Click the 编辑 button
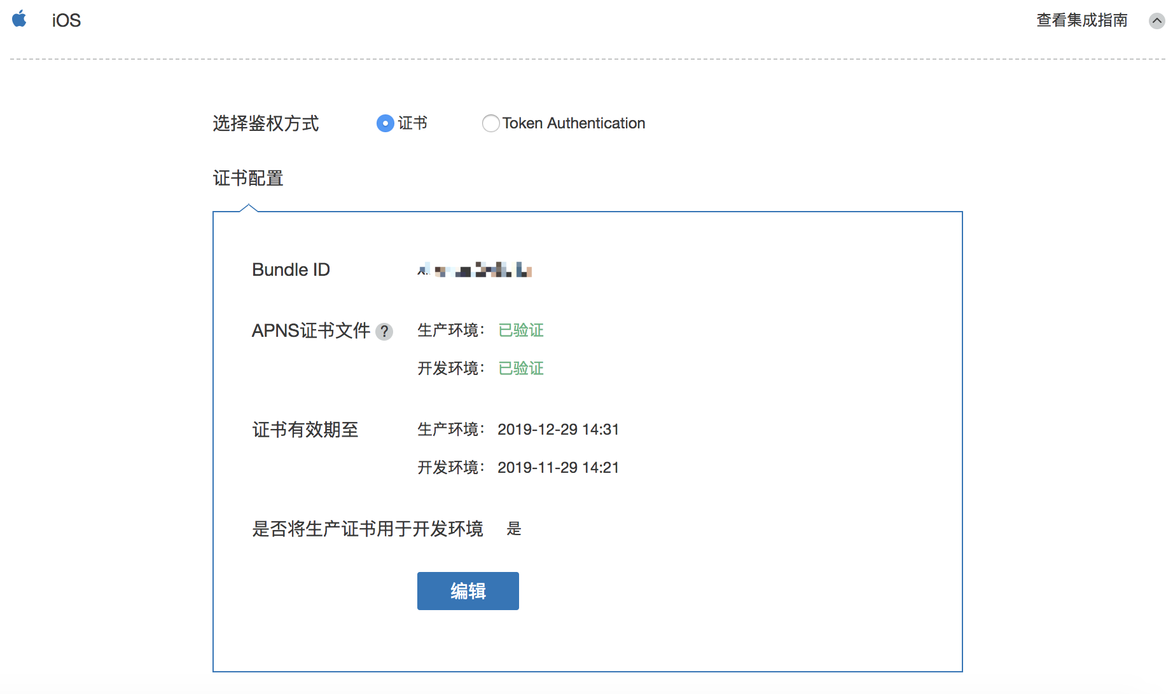This screenshot has height=694, width=1173. (x=468, y=591)
